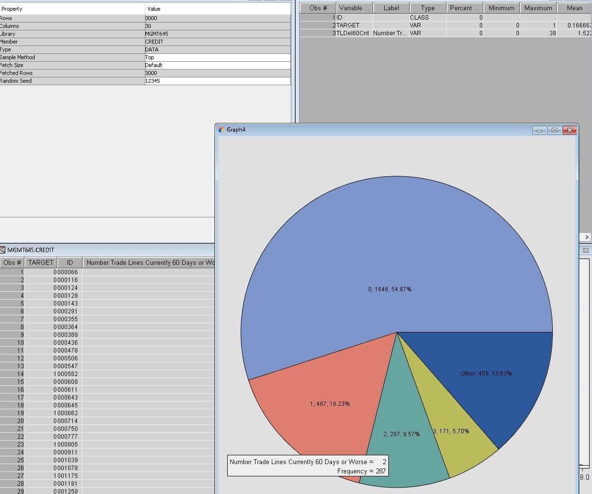Image resolution: width=592 pixels, height=494 pixels.
Task: Click the Type column header in variables table
Action: pyautogui.click(x=428, y=8)
